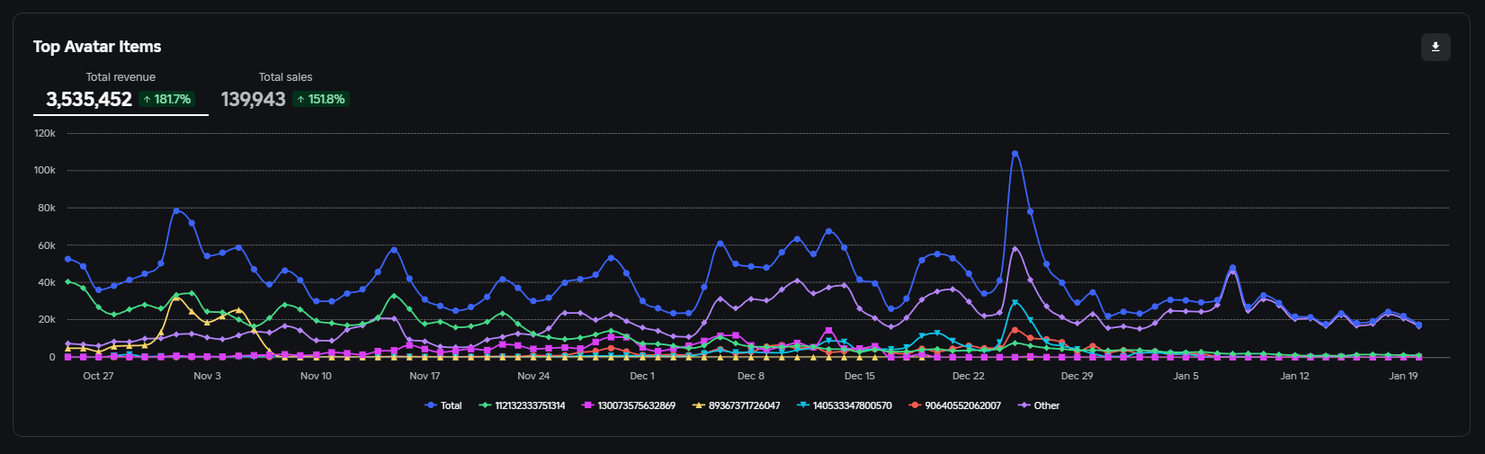1485x454 pixels.
Task: Click the Oct 27 x-axis label
Action: [98, 376]
